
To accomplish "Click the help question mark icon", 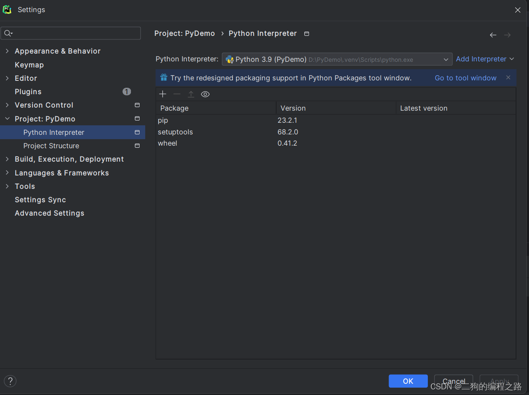I will click(x=10, y=381).
